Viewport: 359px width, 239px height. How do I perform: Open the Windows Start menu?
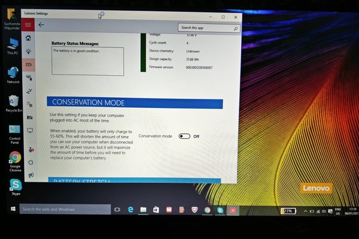11,209
